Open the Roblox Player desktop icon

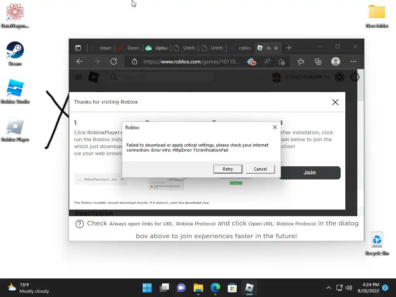[x=15, y=129]
